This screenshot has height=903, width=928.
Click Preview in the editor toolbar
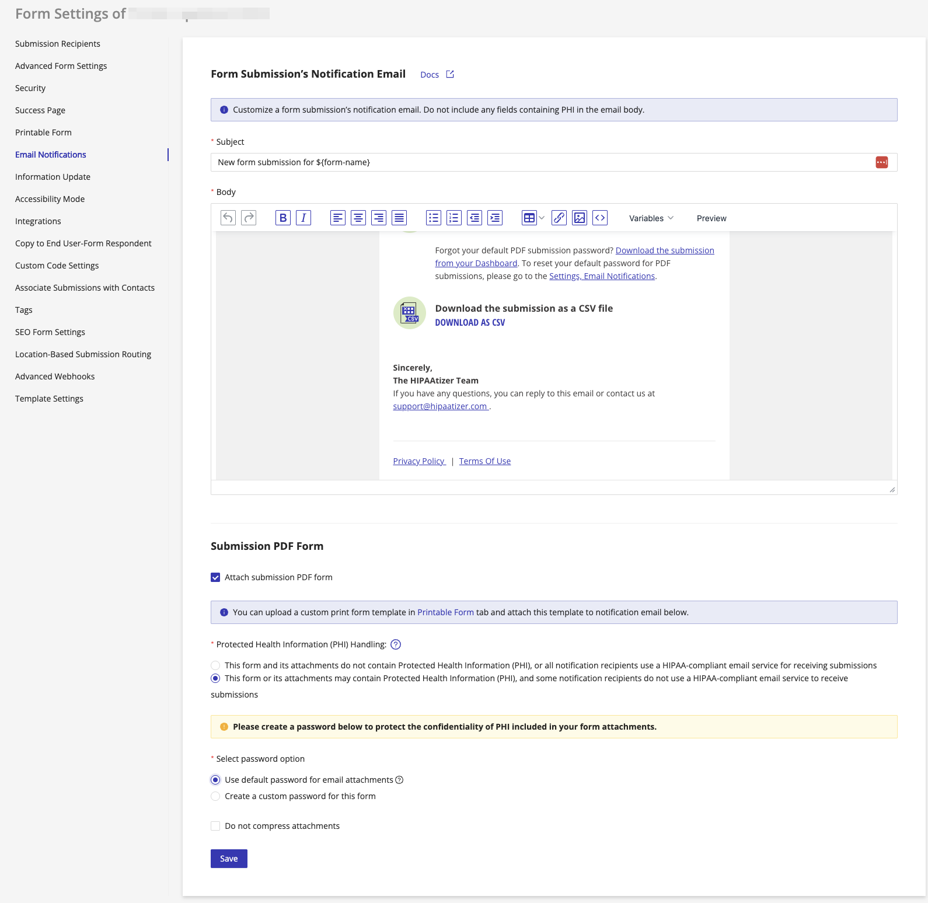tap(711, 218)
